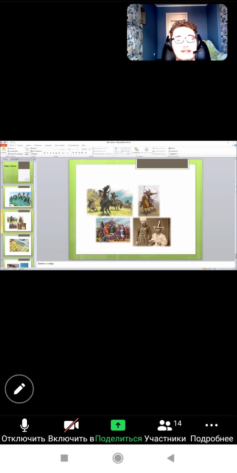This screenshot has height=473, width=237.
Task: Tap the speaker's video thumbnail
Action: (177, 32)
